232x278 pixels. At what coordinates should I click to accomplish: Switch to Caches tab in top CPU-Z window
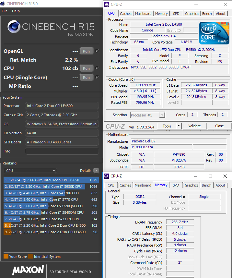click(126, 14)
